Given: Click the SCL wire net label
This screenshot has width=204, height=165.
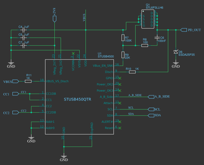Looking at the screenshot, I should (131, 108).
